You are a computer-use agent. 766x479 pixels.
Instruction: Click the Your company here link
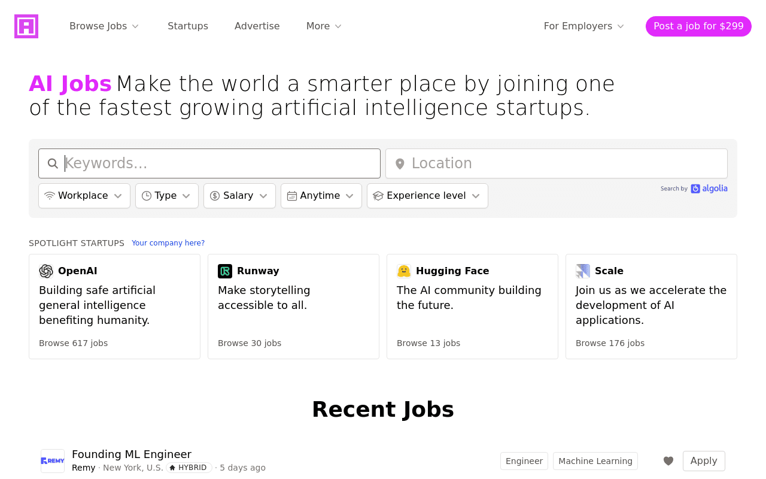click(168, 243)
